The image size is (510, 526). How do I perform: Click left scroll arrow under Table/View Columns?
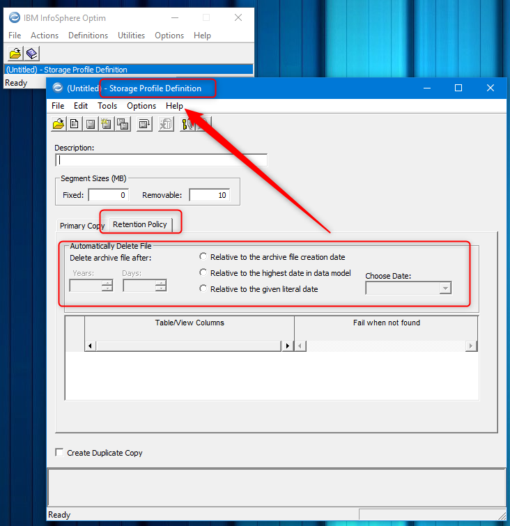(x=91, y=346)
